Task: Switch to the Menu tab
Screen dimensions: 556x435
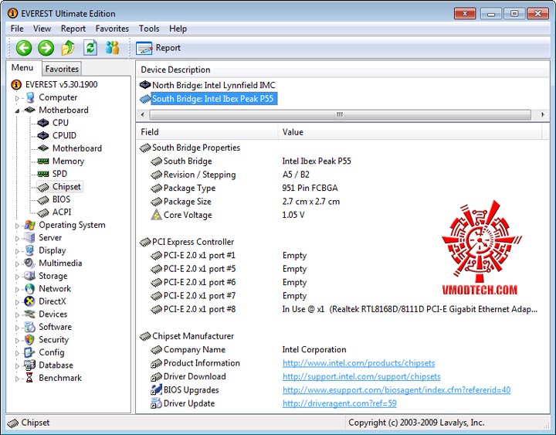Action: click(x=22, y=68)
